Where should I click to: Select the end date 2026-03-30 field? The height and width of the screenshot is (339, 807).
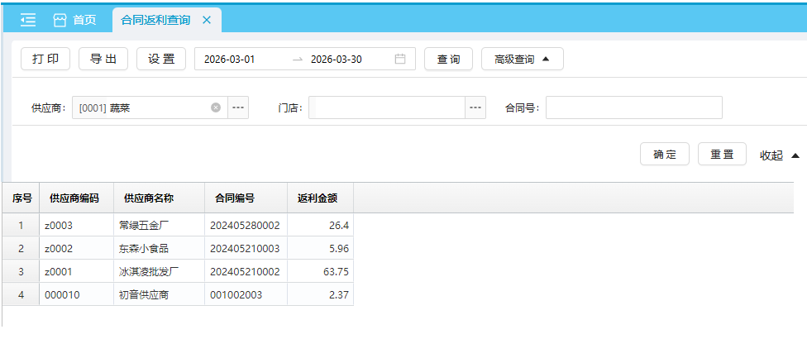click(337, 59)
